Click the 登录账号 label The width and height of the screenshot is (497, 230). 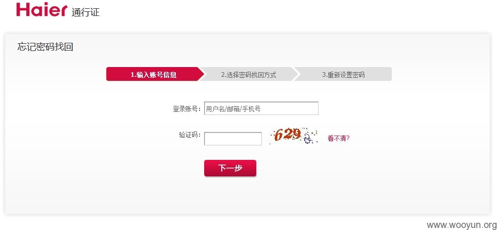coord(187,109)
